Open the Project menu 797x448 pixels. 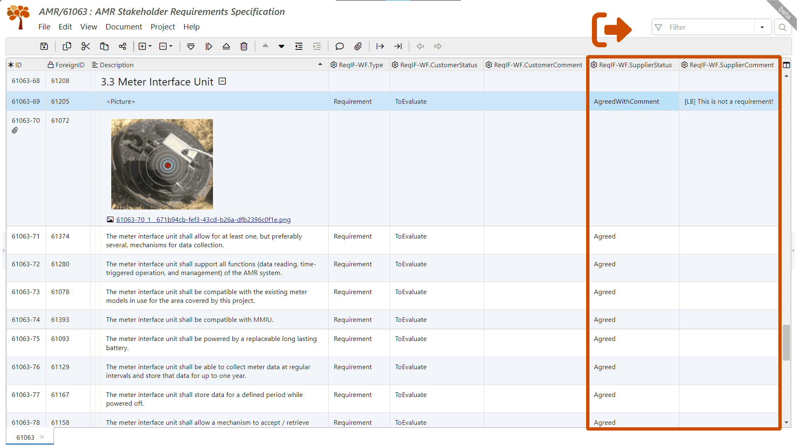tap(162, 26)
